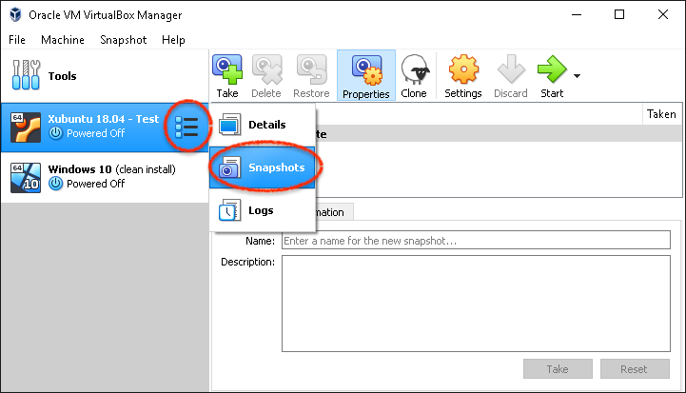Choose Snapshots from the popup menu
Screen dimensions: 686x393
point(262,167)
